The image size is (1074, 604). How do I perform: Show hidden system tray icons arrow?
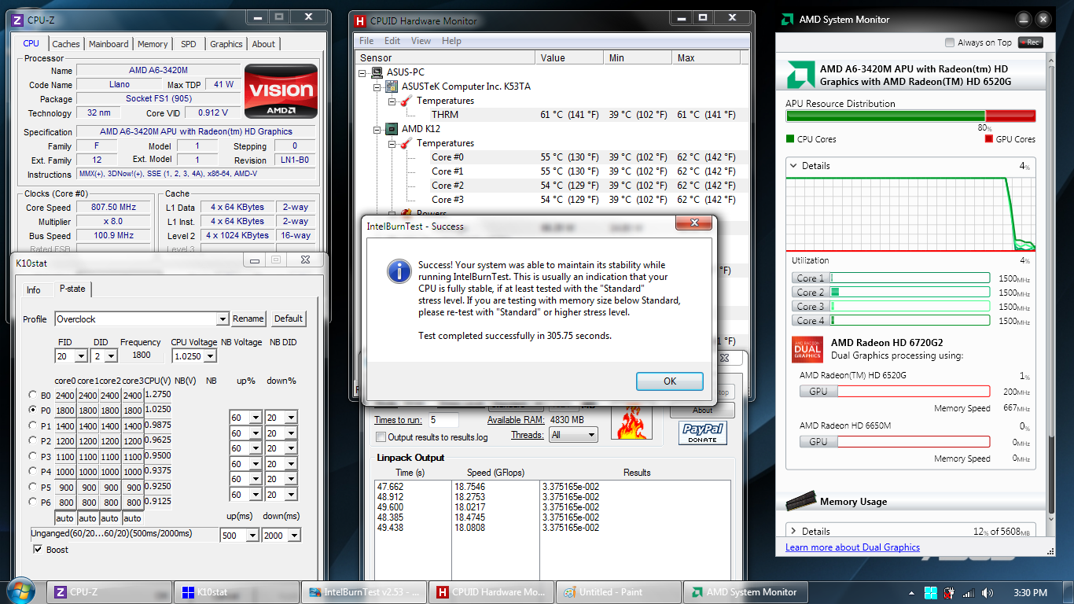point(911,593)
